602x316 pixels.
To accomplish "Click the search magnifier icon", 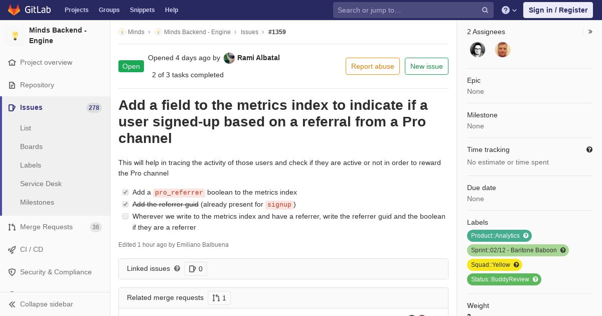I will pos(485,10).
